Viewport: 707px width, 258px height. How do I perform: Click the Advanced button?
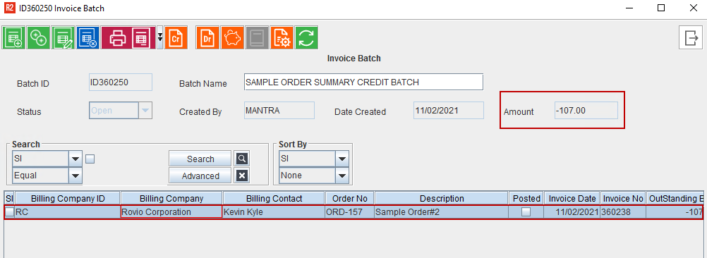(200, 176)
